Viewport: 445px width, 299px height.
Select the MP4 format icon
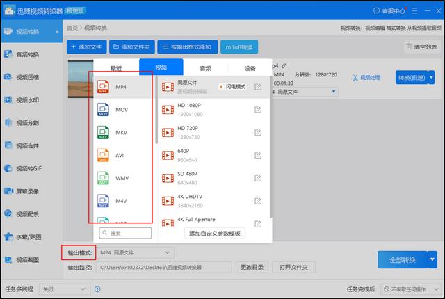point(103,86)
